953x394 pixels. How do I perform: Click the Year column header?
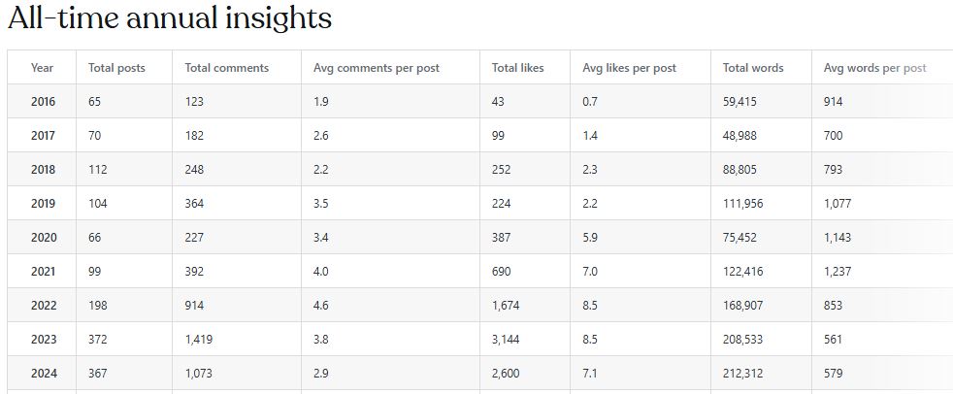tap(42, 68)
